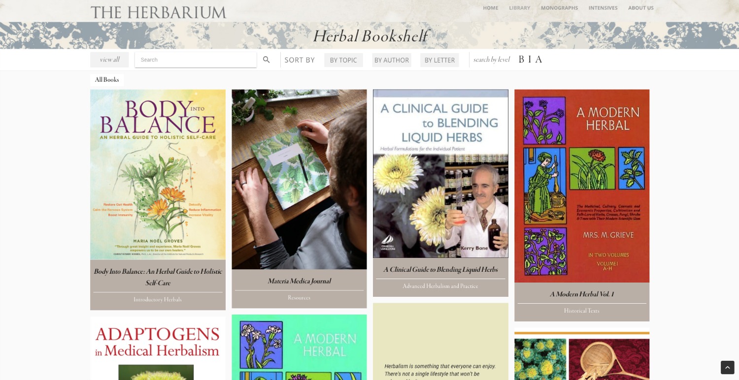Open Adaptogens in Medical Herbalism cover

click(x=158, y=348)
